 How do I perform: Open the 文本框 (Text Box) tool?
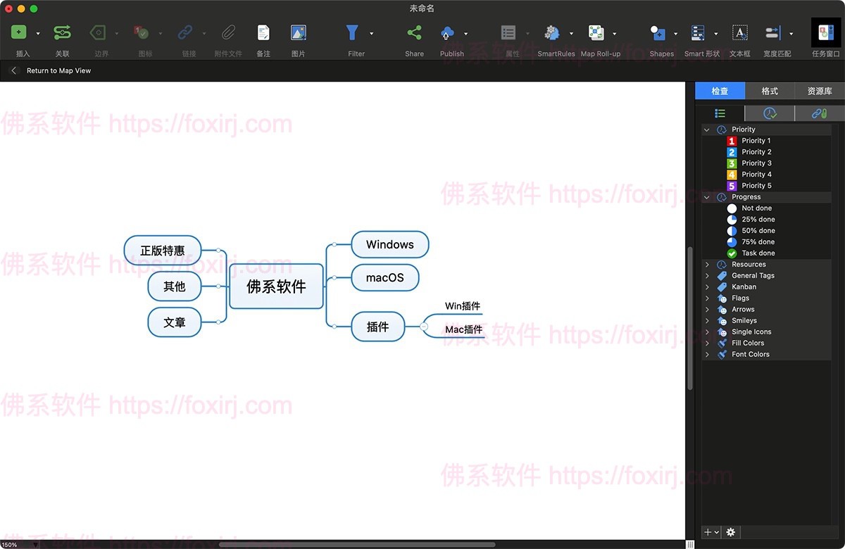pos(740,32)
